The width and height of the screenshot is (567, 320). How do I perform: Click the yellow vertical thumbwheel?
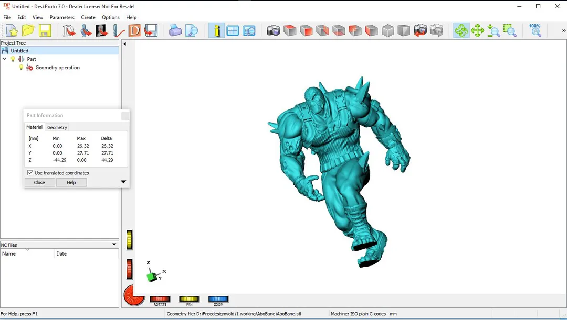click(x=130, y=240)
